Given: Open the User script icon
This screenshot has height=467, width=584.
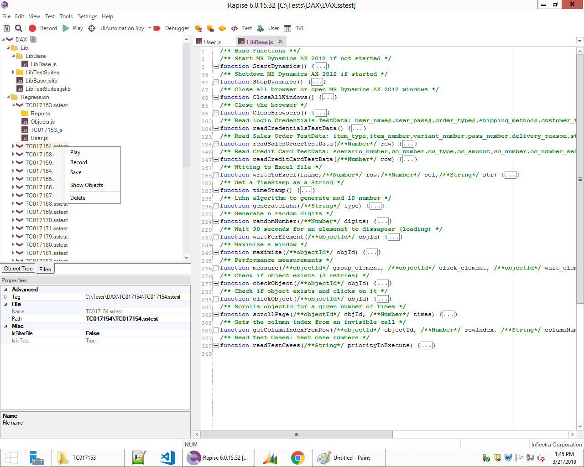Looking at the screenshot, I should point(261,28).
